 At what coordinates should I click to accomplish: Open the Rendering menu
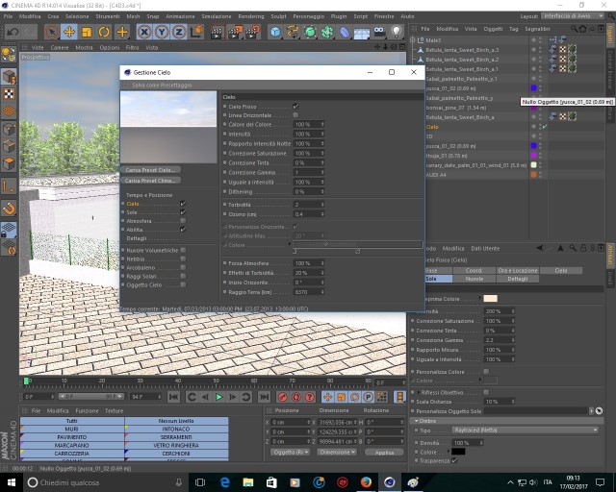[x=251, y=16]
